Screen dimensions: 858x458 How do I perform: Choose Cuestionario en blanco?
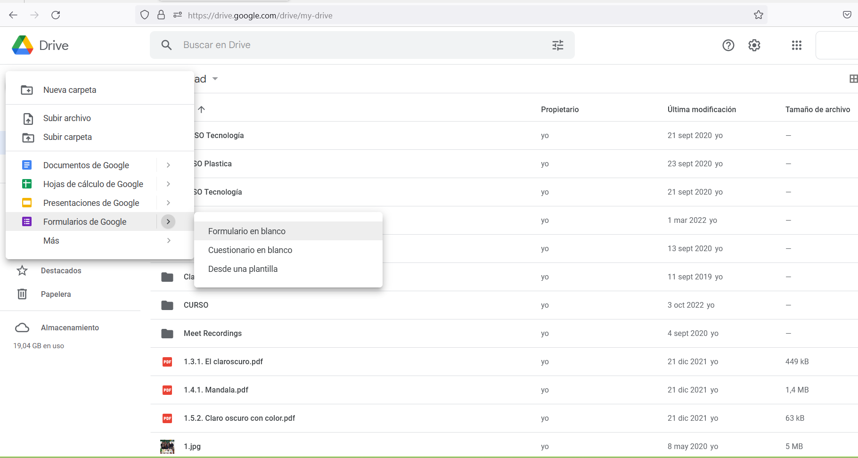coord(250,250)
